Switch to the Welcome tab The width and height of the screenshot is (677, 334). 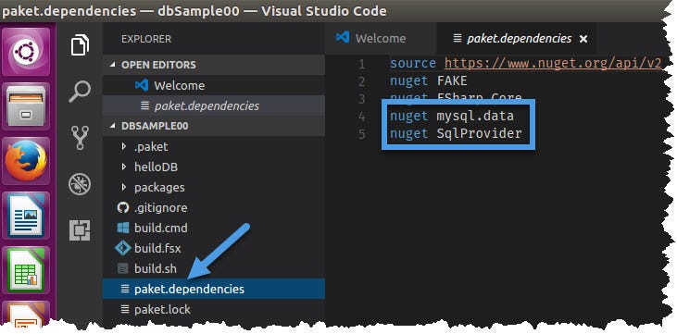[371, 38]
